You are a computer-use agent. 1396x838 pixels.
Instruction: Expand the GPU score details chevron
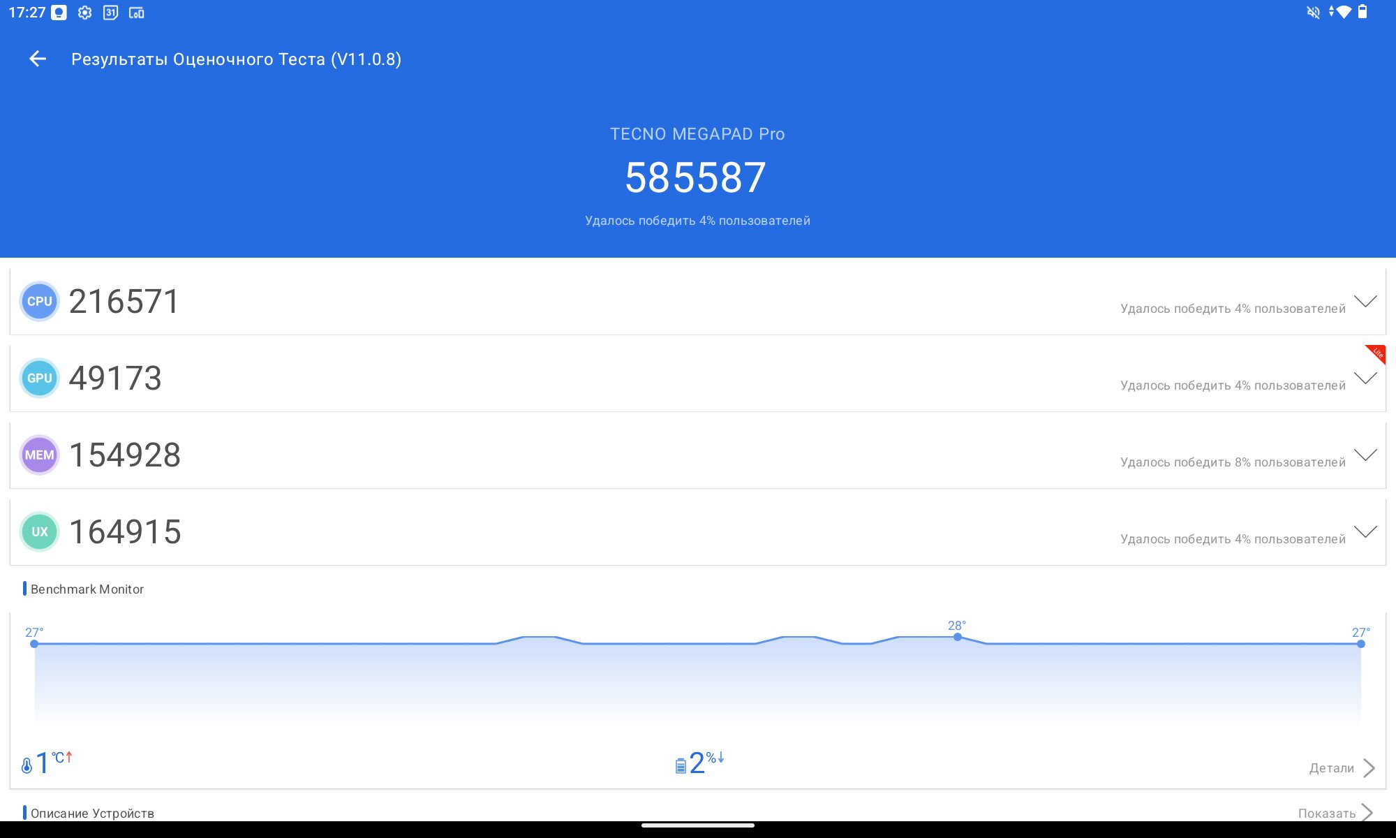pyautogui.click(x=1365, y=378)
